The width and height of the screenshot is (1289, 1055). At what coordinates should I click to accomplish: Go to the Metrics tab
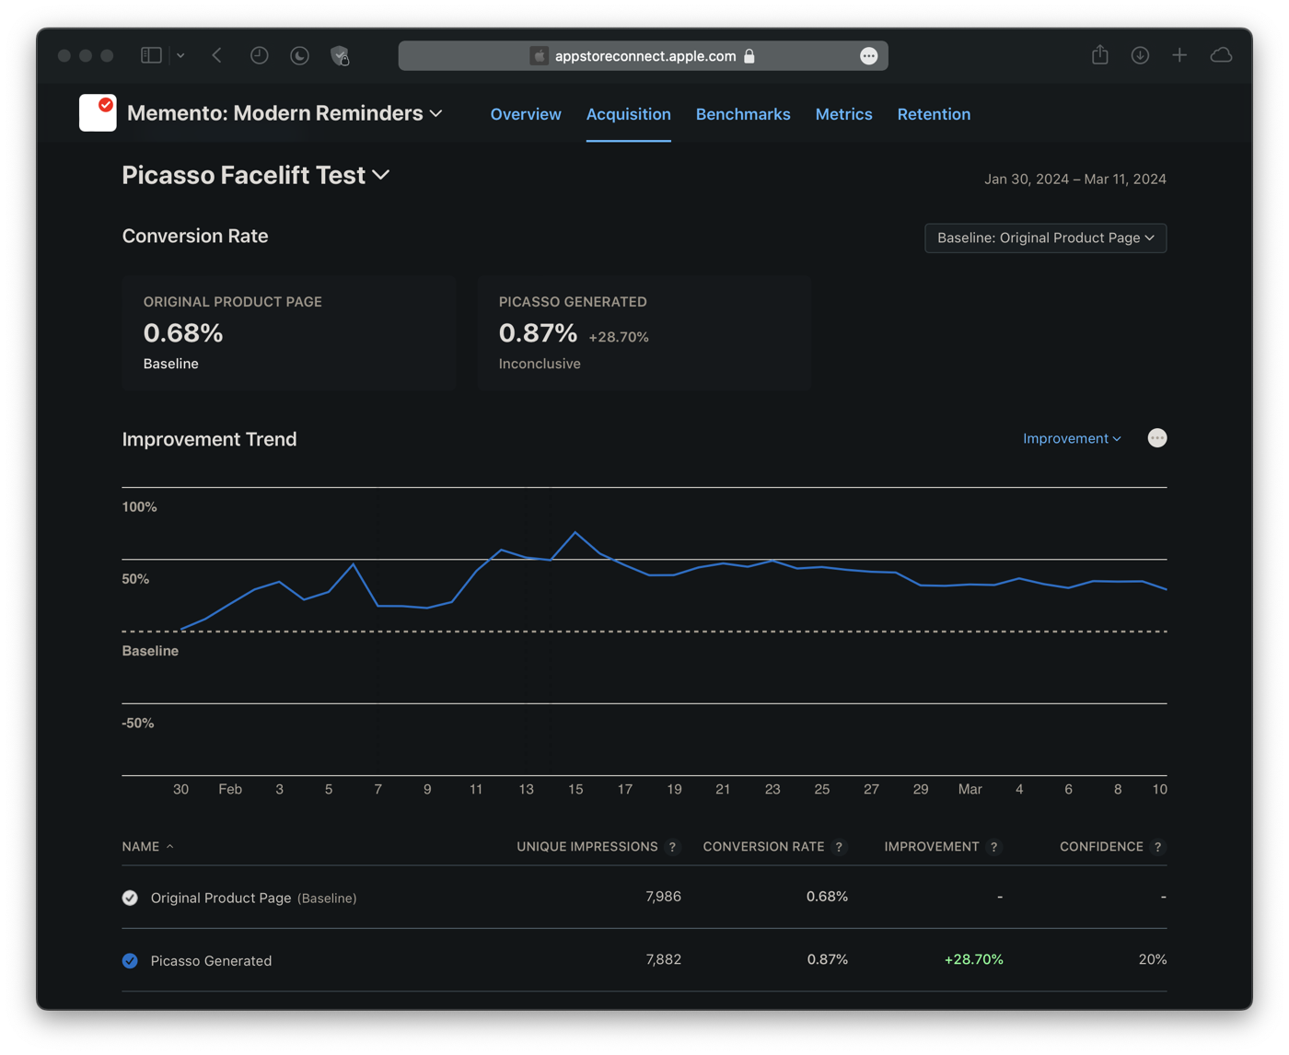pyautogui.click(x=844, y=114)
